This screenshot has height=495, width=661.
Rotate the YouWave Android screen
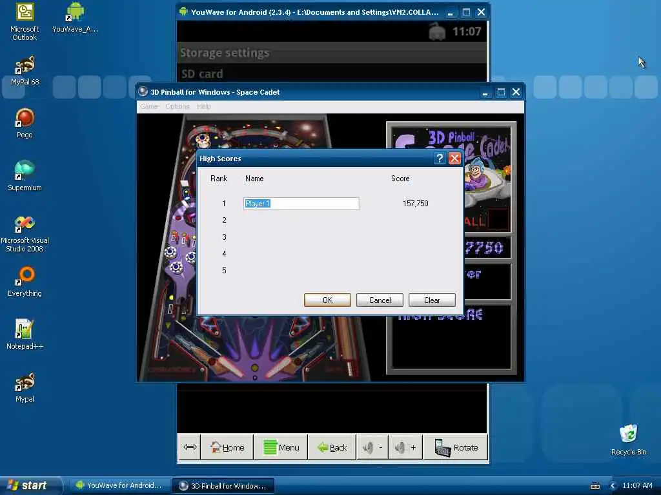coord(456,447)
